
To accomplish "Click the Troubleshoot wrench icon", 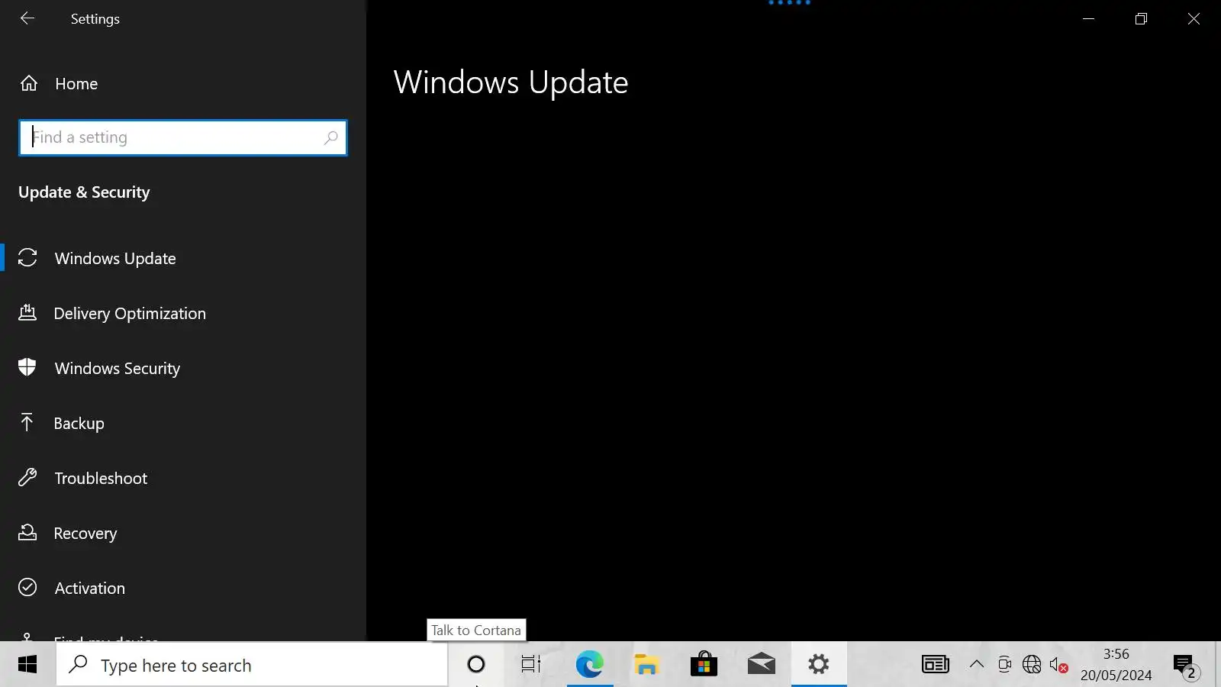I will tap(27, 478).
